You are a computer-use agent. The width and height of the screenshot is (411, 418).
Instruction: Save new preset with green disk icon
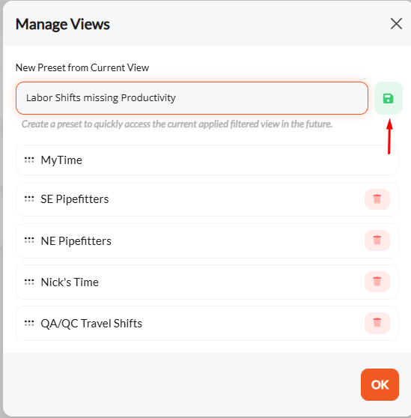[x=388, y=98]
